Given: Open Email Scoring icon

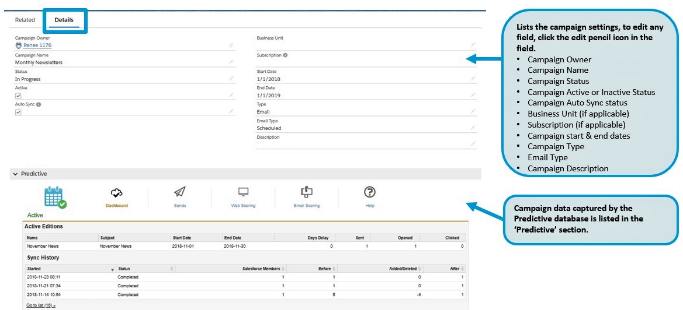Looking at the screenshot, I should 307,192.
